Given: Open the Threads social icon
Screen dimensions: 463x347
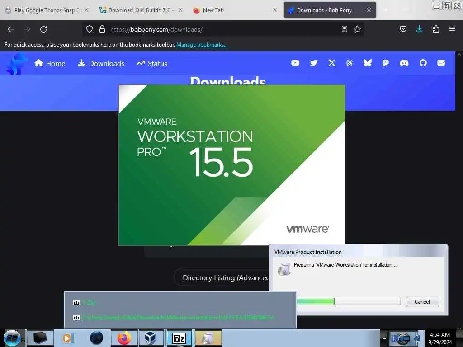Looking at the screenshot, I should coord(350,63).
